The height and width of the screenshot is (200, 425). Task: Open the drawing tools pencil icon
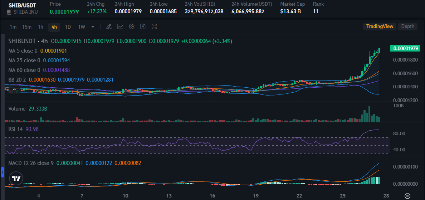109,26
